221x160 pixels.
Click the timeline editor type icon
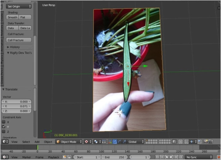[x=5, y=157]
